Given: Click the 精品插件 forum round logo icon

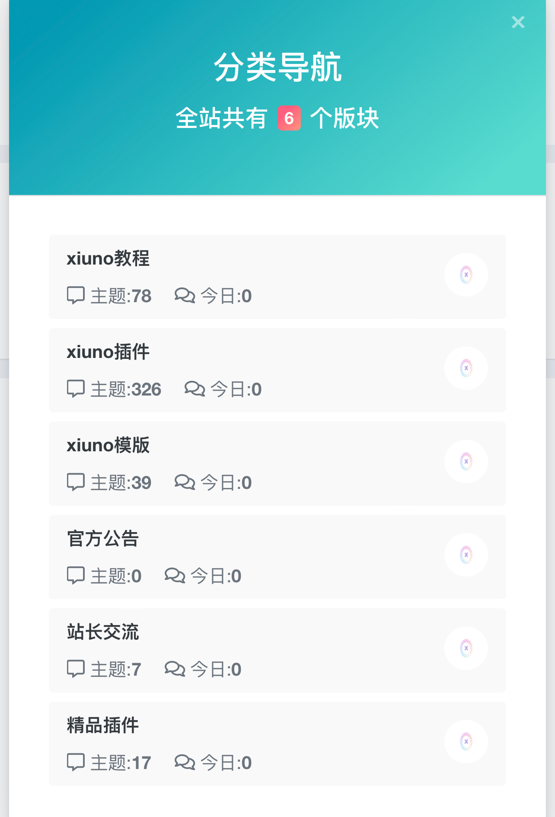Looking at the screenshot, I should coord(466,742).
